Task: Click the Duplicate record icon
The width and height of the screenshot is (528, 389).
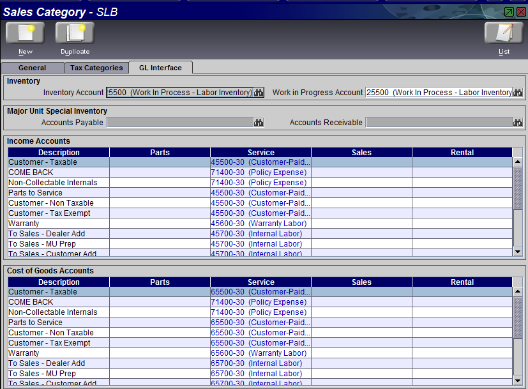Action: [x=75, y=33]
